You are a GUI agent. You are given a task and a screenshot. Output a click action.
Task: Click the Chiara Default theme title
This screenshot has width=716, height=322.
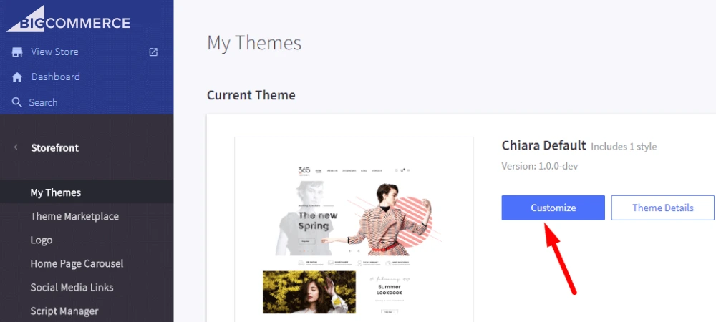[543, 145]
